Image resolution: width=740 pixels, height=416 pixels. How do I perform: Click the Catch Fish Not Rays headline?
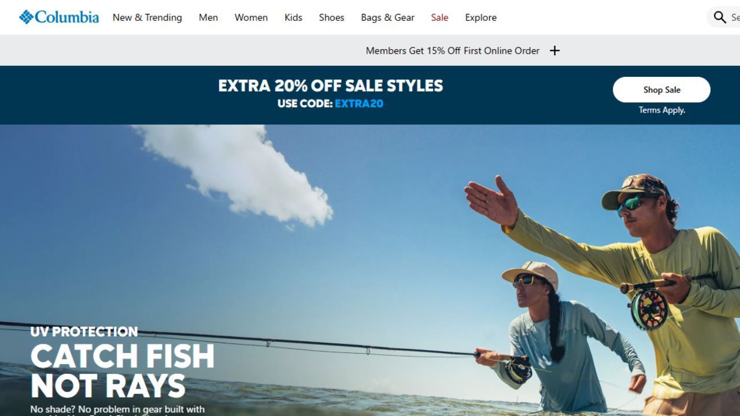click(x=122, y=371)
